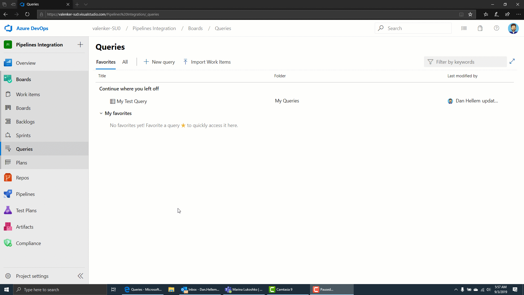Open the Boards section in sidebar
Viewport: 524px width, 295px height.
click(x=23, y=79)
